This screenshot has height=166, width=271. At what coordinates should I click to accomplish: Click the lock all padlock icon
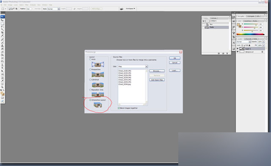click(249, 45)
